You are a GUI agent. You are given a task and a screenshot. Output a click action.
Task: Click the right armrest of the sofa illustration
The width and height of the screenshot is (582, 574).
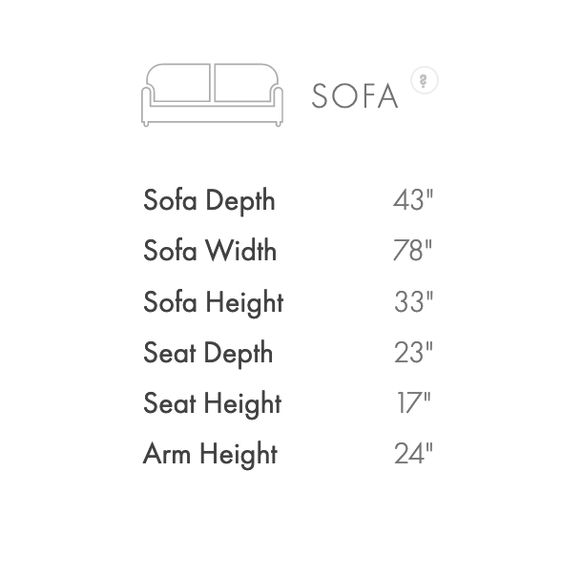pyautogui.click(x=278, y=104)
